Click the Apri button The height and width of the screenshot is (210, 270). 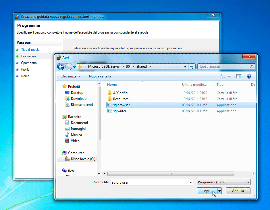point(207,191)
